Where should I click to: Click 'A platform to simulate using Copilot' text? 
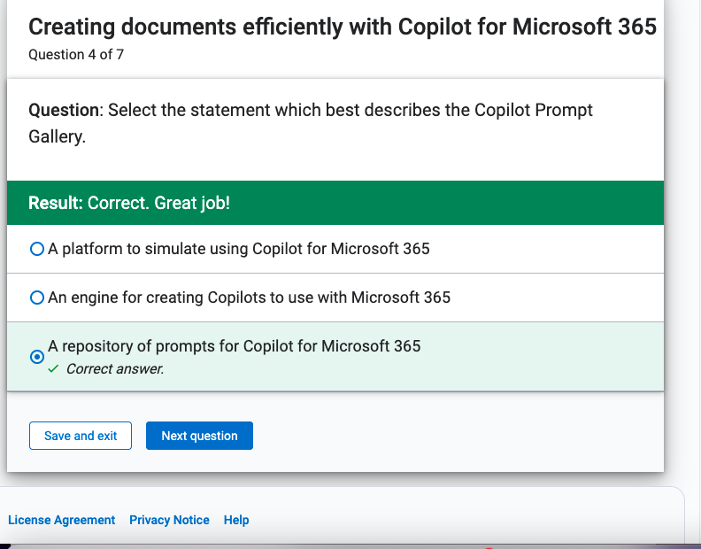pyautogui.click(x=239, y=249)
